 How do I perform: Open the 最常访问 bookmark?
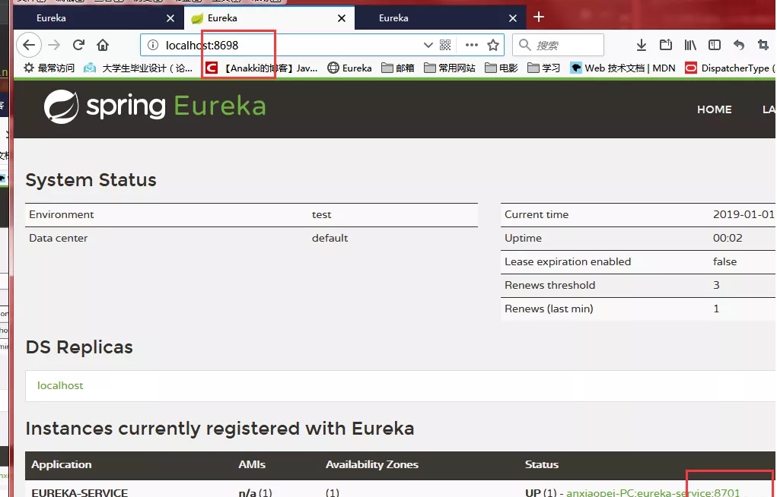point(49,68)
